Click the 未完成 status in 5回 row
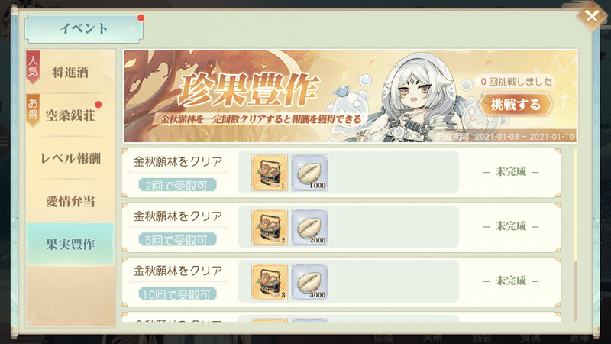Screen dimensions: 611x344 [x=511, y=226]
